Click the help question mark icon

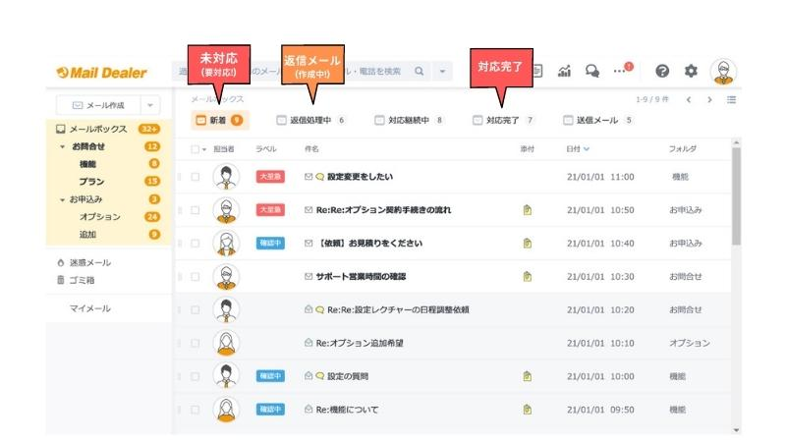pos(662,71)
